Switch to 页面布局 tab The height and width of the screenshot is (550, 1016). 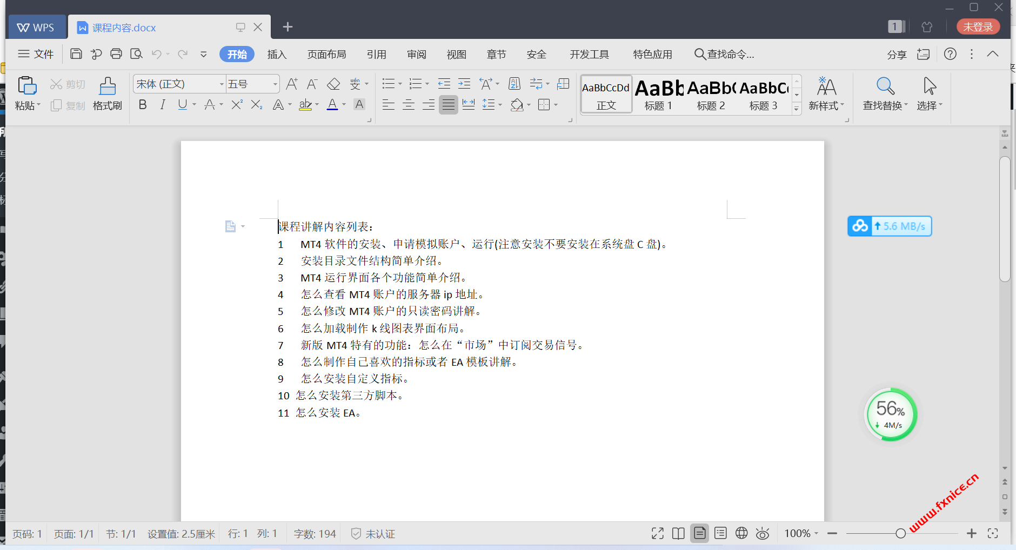click(326, 55)
